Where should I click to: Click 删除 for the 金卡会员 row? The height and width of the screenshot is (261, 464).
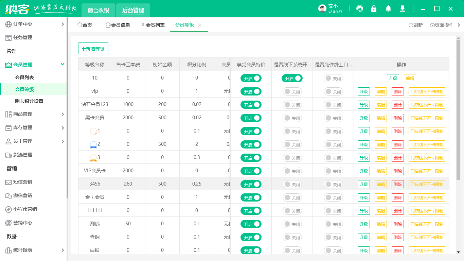[x=397, y=197]
